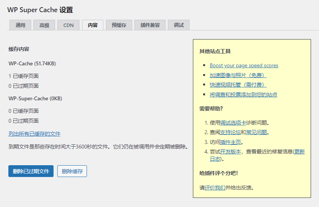This screenshot has width=319, height=207.
Task: Open the 常见问题 link
Action: pyautogui.click(x=256, y=132)
